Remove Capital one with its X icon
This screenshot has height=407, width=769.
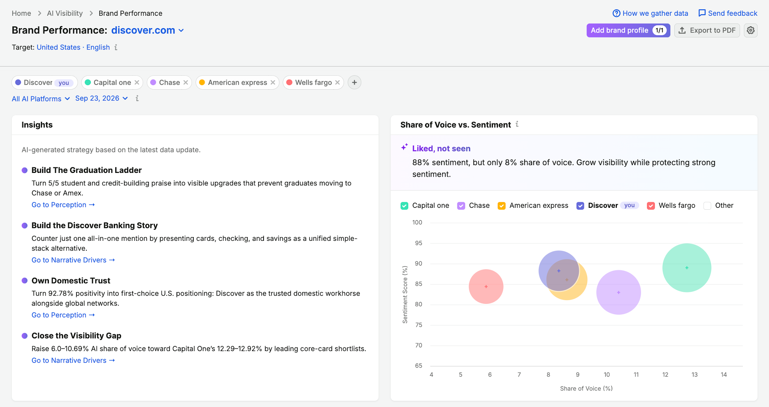(137, 83)
